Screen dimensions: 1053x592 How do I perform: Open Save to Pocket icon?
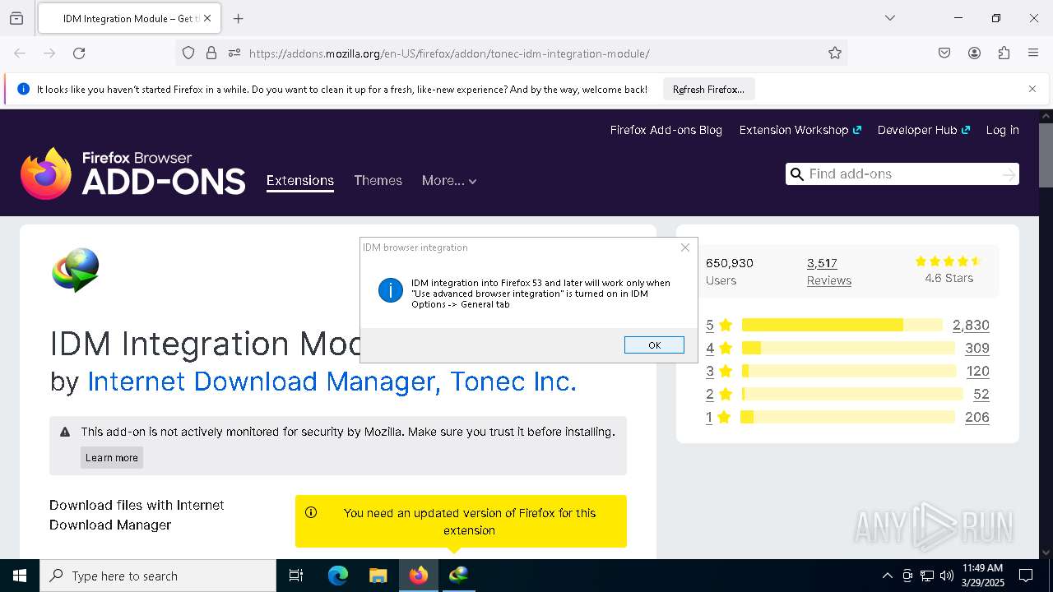(x=944, y=53)
